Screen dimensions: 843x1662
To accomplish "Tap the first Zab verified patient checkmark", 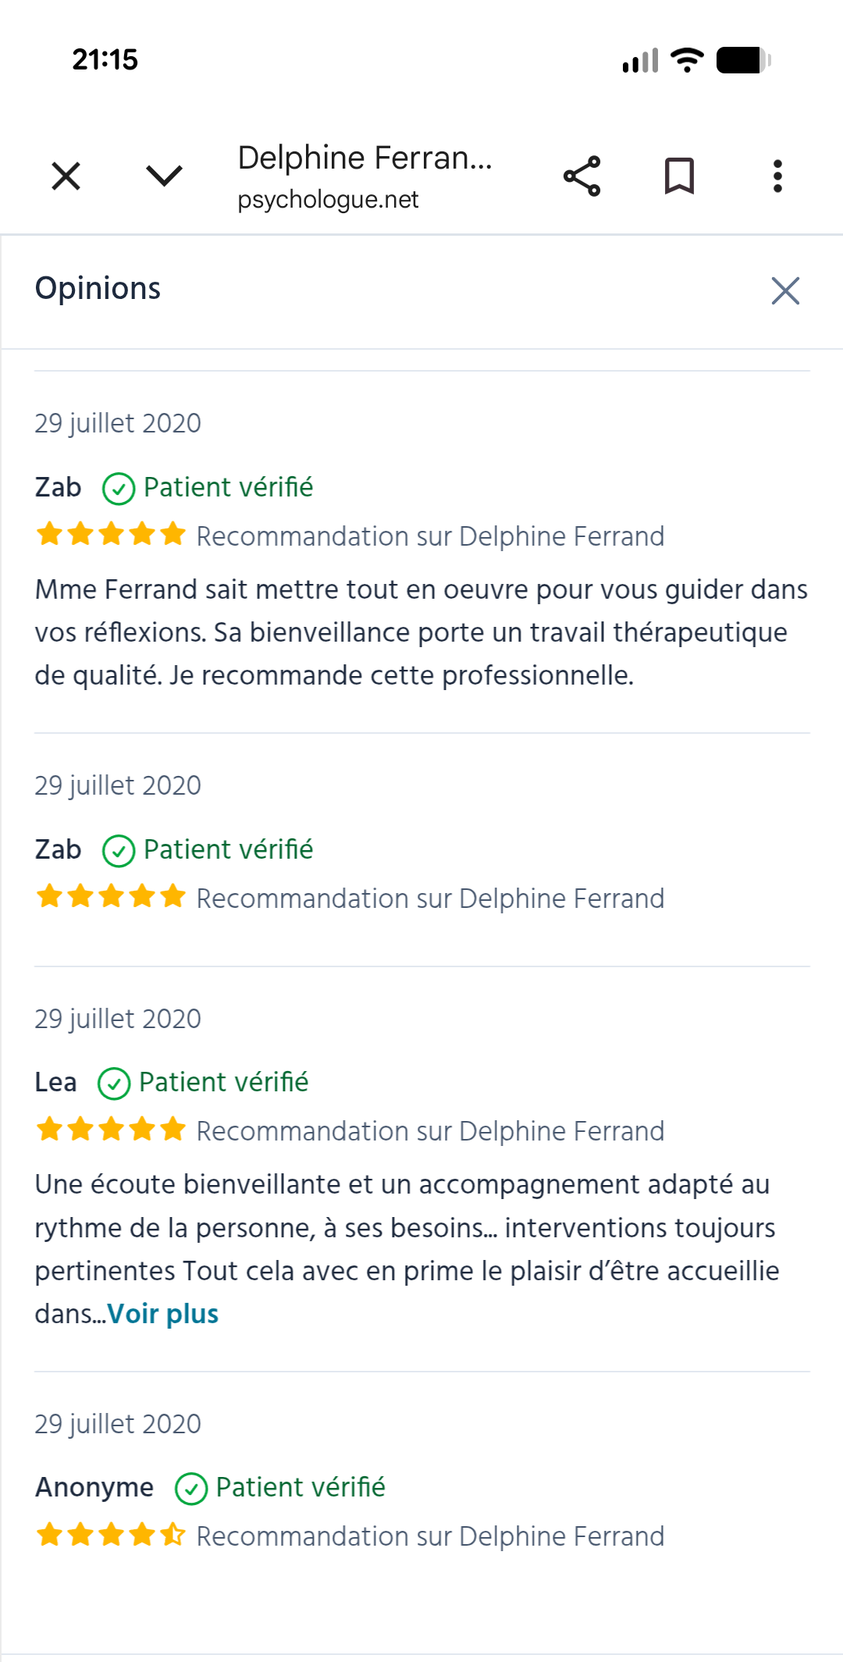I will click(x=119, y=489).
